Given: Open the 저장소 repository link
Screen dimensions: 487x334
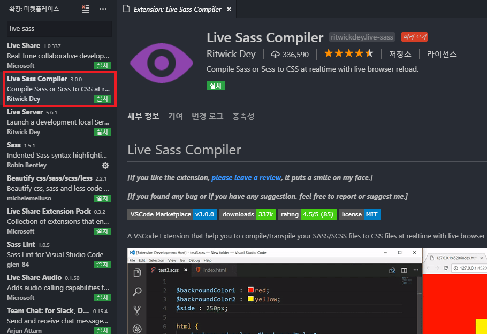Looking at the screenshot, I should [x=400, y=55].
